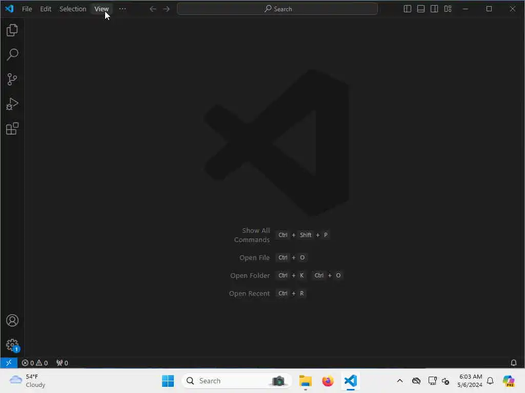
Task: Click the volume tray icon
Action: [x=446, y=381]
